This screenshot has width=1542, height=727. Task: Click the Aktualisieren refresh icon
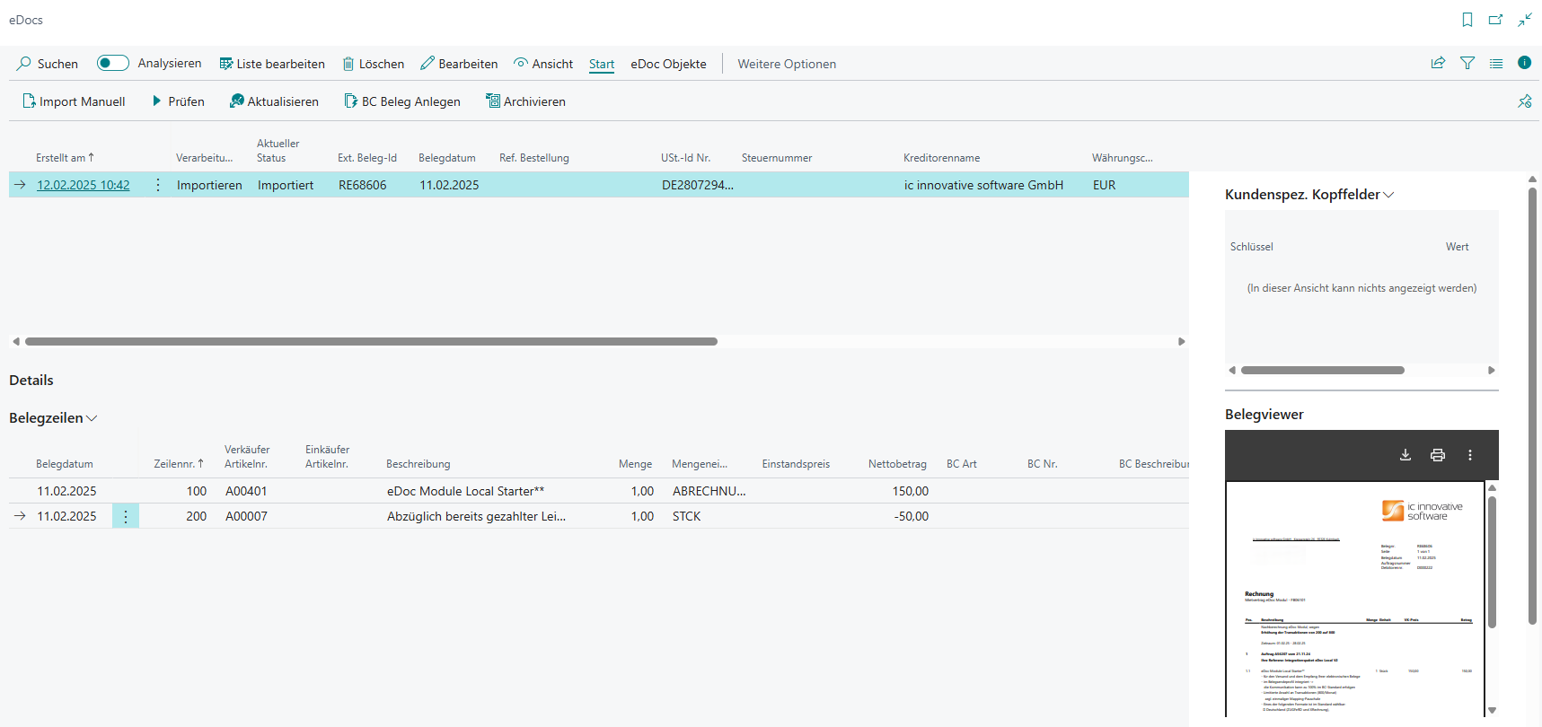[x=236, y=101]
